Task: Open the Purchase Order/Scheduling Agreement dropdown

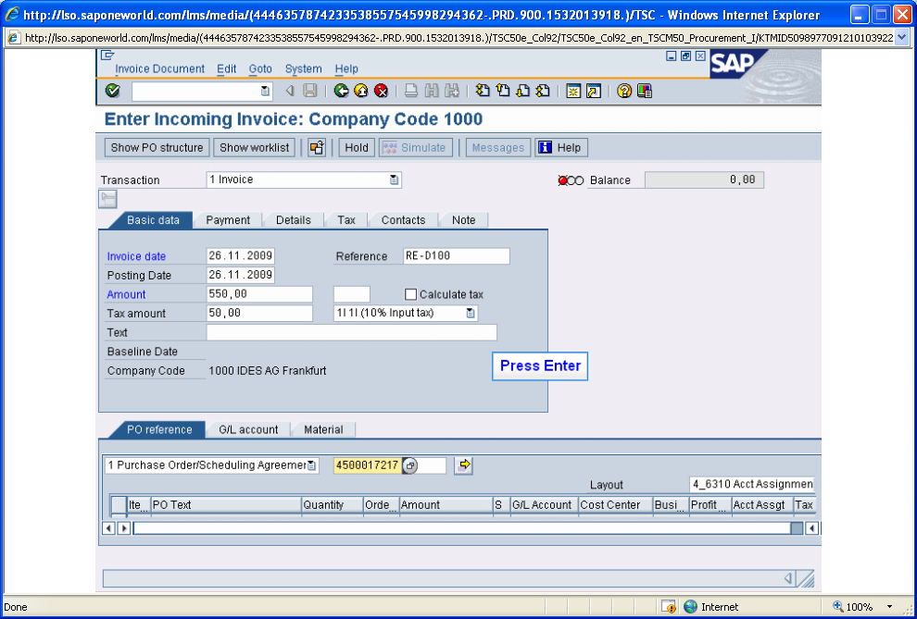Action: (312, 465)
